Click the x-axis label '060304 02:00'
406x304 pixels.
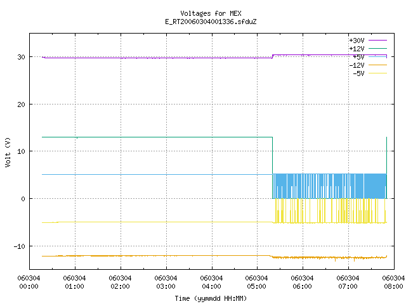pos(120,282)
